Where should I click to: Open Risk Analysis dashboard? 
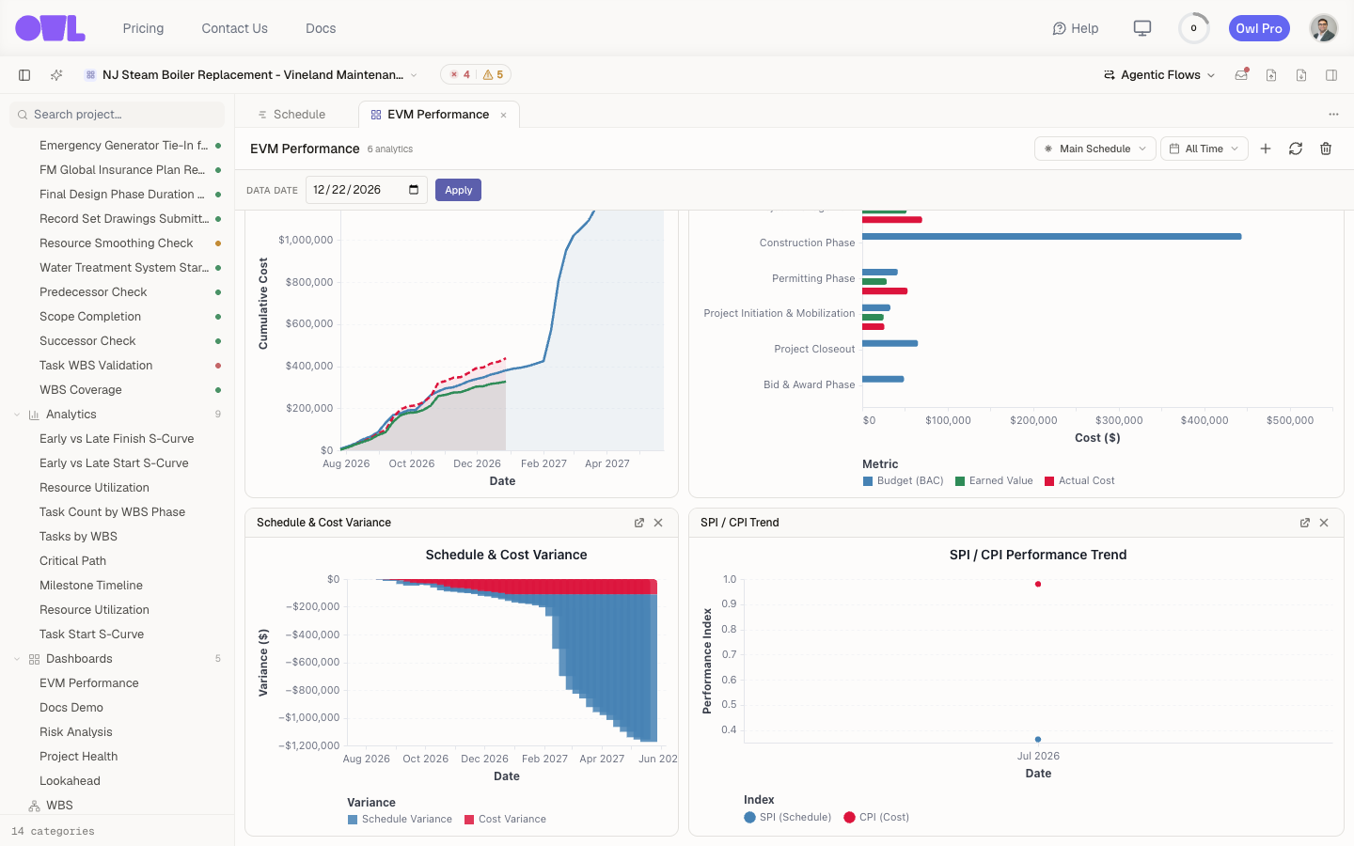point(75,732)
